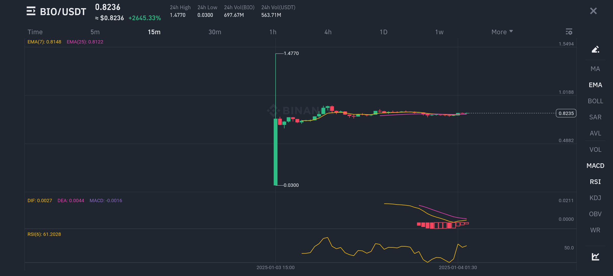
Task: Click the current price tag 0.8235
Action: pos(566,113)
